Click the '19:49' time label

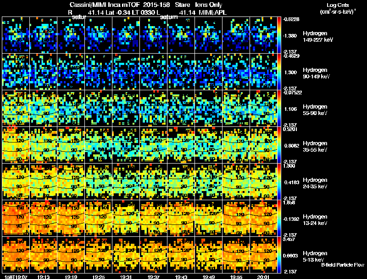pos(209,277)
